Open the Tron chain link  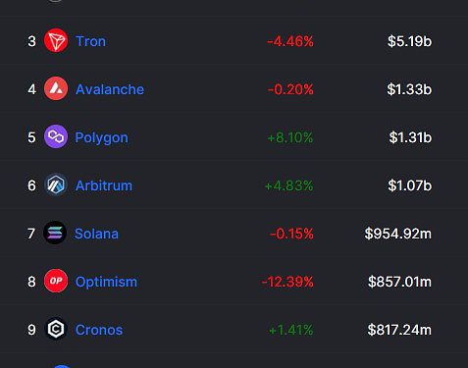click(x=90, y=41)
